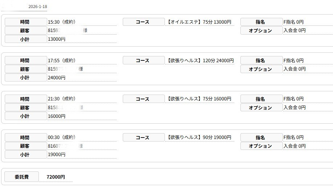Screen dimensions: 333x191
Task: Click オプション label in the 00:30 booking
Action: (261, 146)
